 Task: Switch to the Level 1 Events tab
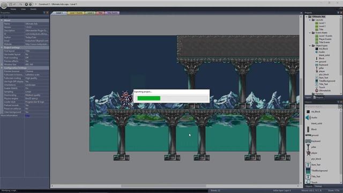[76, 13]
